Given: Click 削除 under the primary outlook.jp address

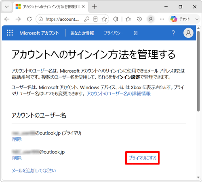Looking at the screenshot, I should click(17, 139).
